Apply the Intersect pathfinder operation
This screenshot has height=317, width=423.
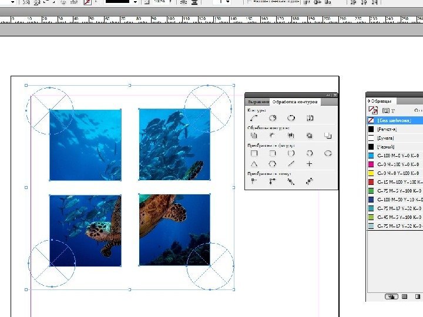[x=291, y=136]
